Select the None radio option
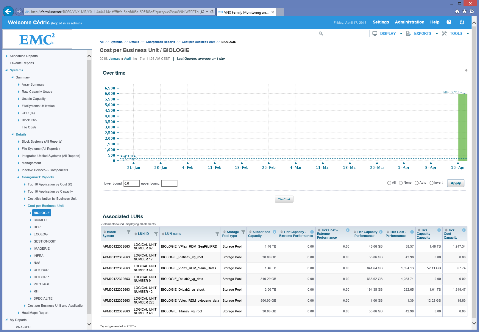Screen dimensions: 479x332 tap(401, 183)
